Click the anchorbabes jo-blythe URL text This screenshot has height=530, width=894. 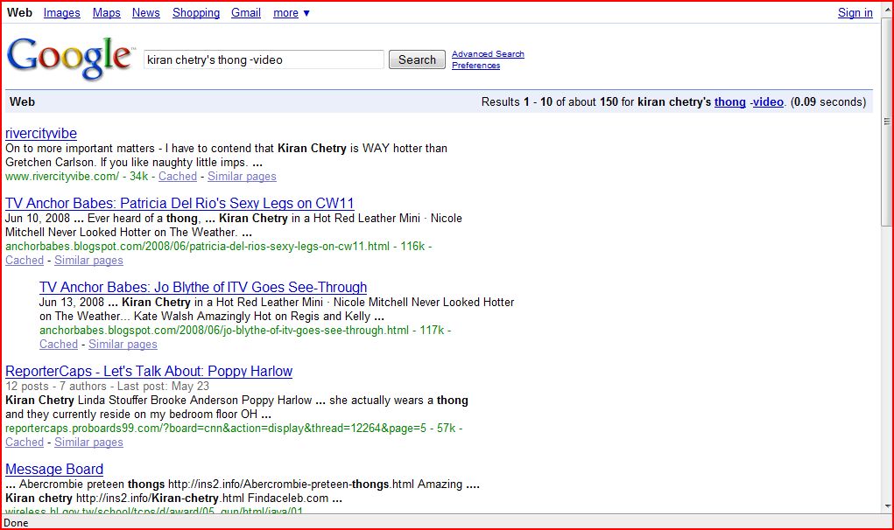[224, 331]
